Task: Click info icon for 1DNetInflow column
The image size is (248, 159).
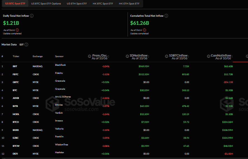Action: [127, 56]
